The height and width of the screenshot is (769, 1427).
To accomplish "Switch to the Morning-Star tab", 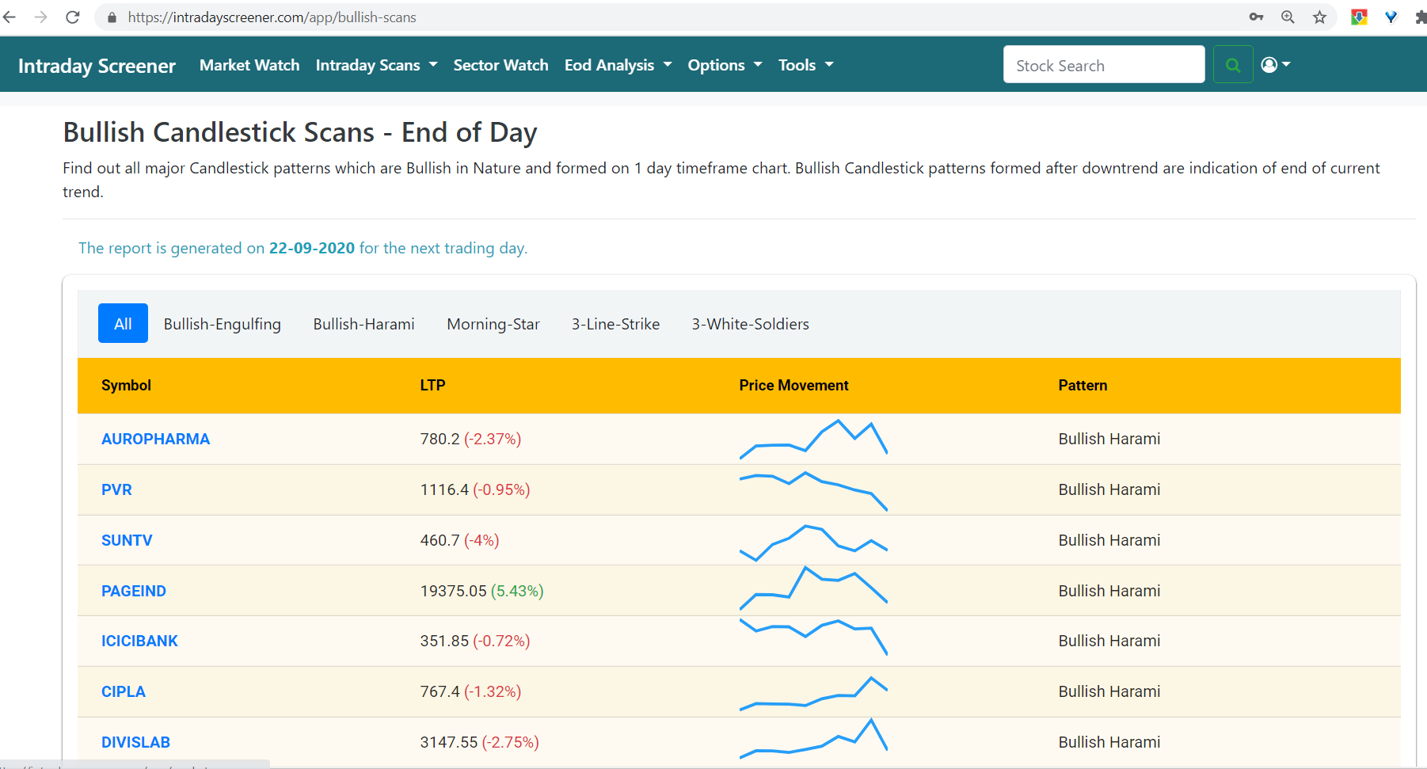I will [493, 324].
